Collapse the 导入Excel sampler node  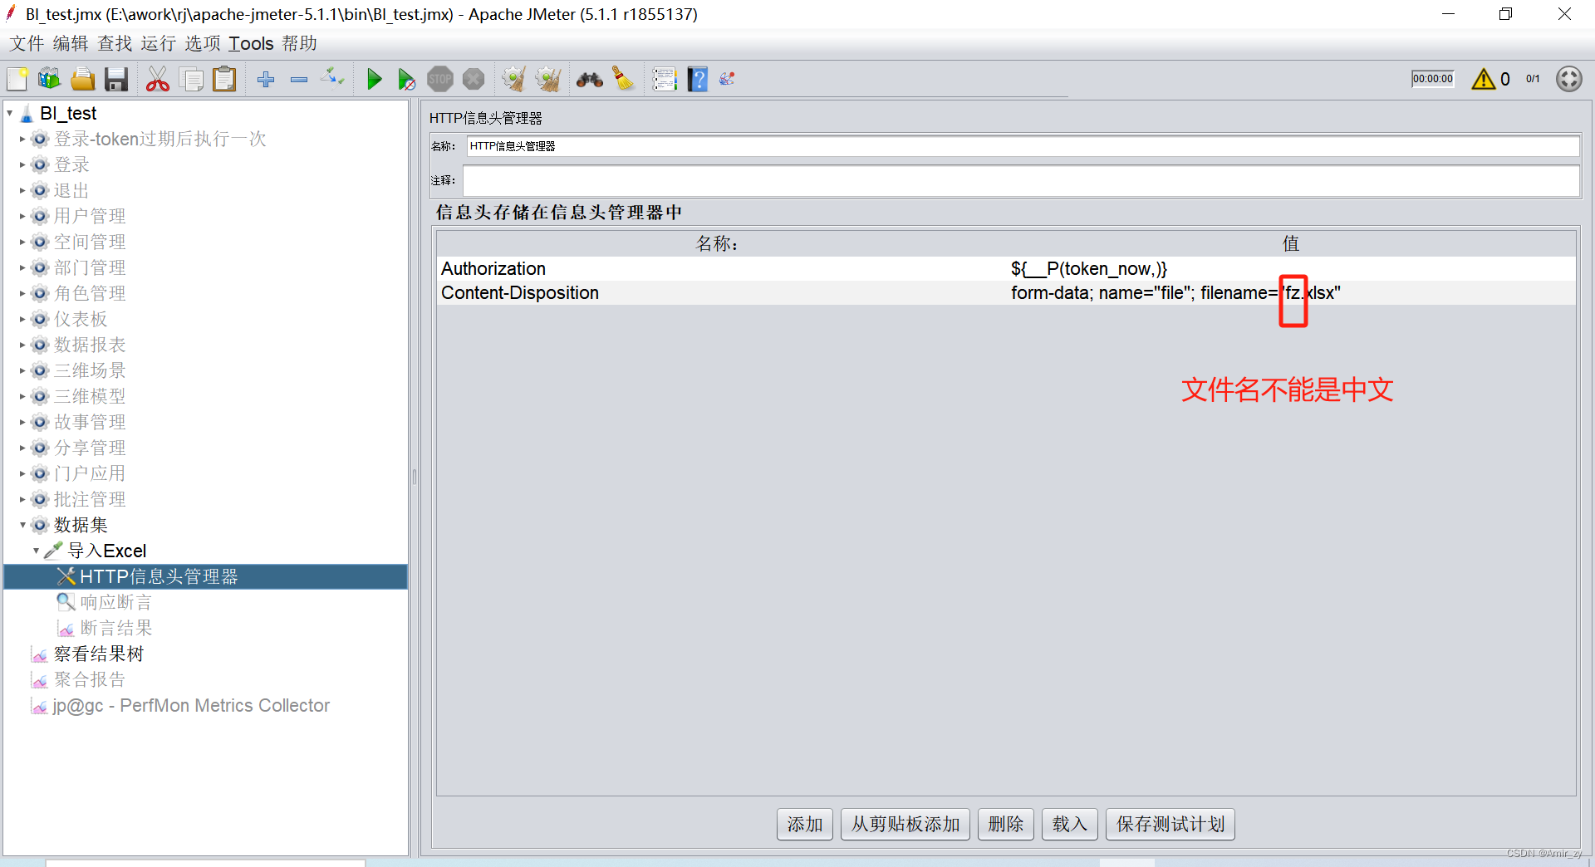point(37,551)
